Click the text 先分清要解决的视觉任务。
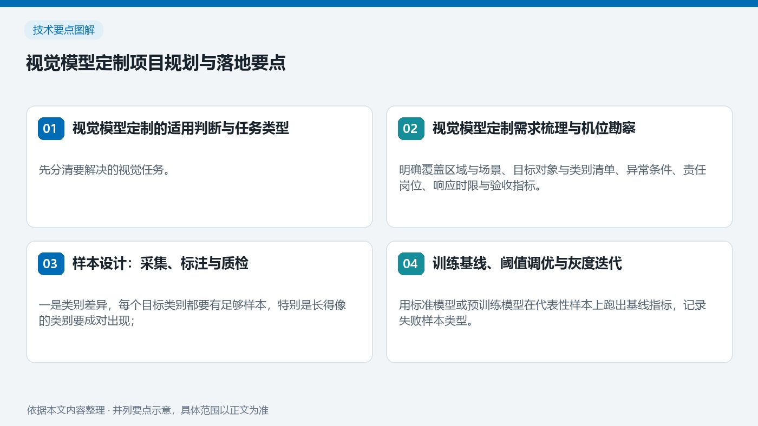 click(x=104, y=170)
